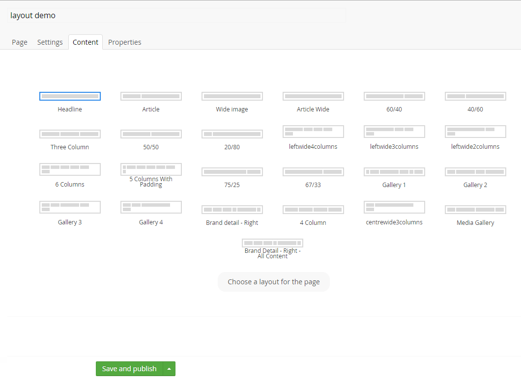The width and height of the screenshot is (521, 381).
Task: Select the leftwide2columns layout icon
Action: pos(475,132)
